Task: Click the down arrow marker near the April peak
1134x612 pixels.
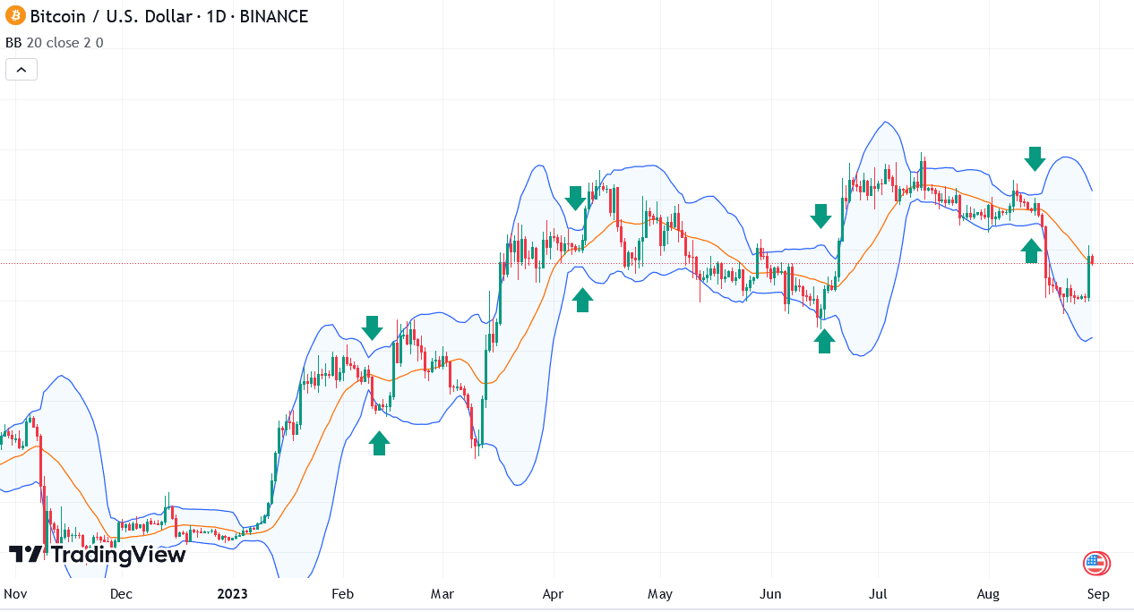Action: pos(576,198)
